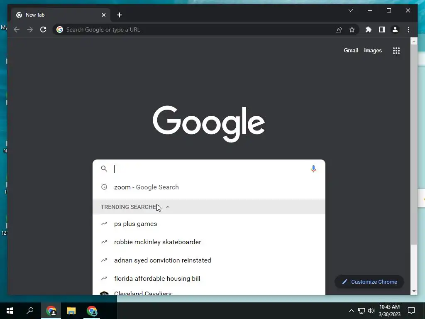The image size is (425, 319).
Task: Open Chrome's three-dot menu
Action: pos(408,29)
